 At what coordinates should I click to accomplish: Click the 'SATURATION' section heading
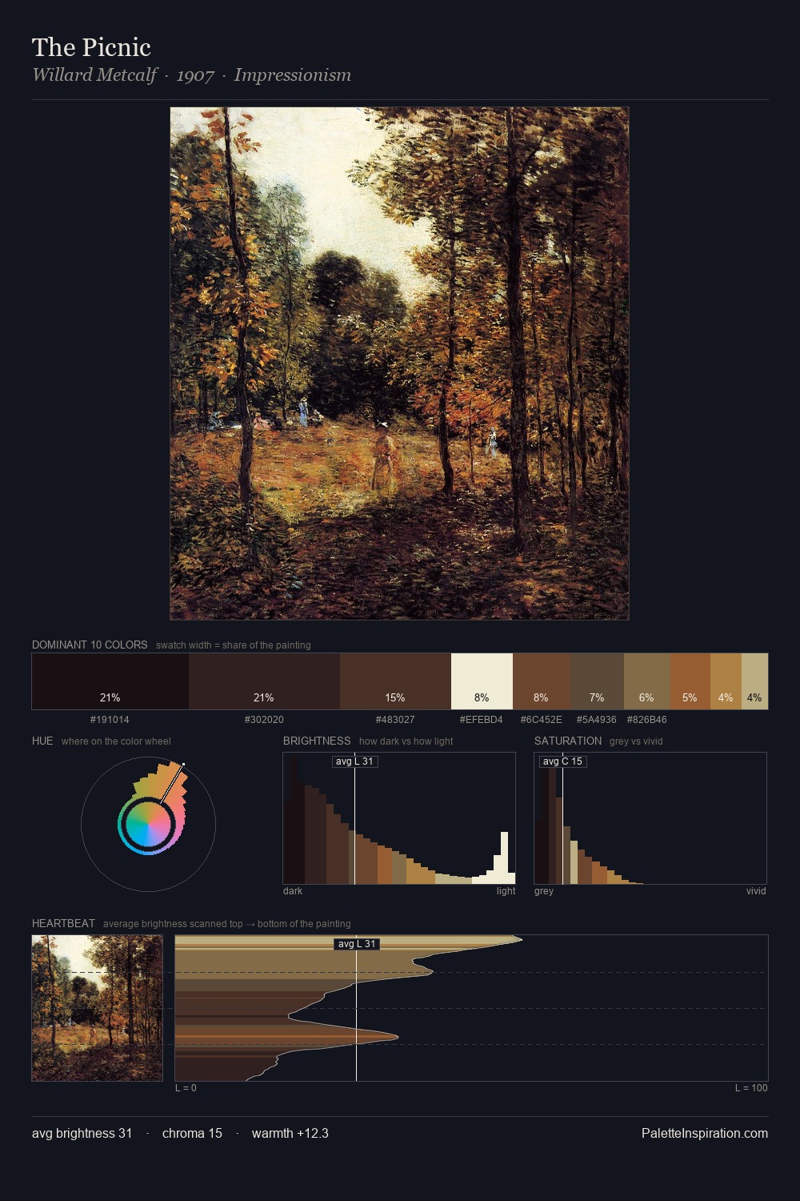568,741
